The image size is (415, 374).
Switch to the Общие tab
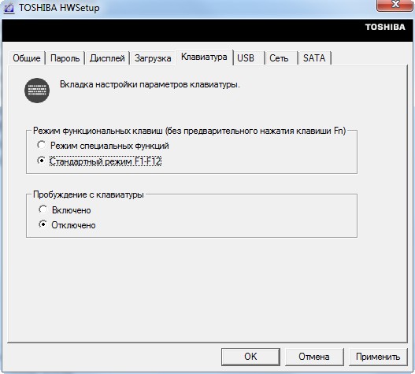[x=27, y=58]
